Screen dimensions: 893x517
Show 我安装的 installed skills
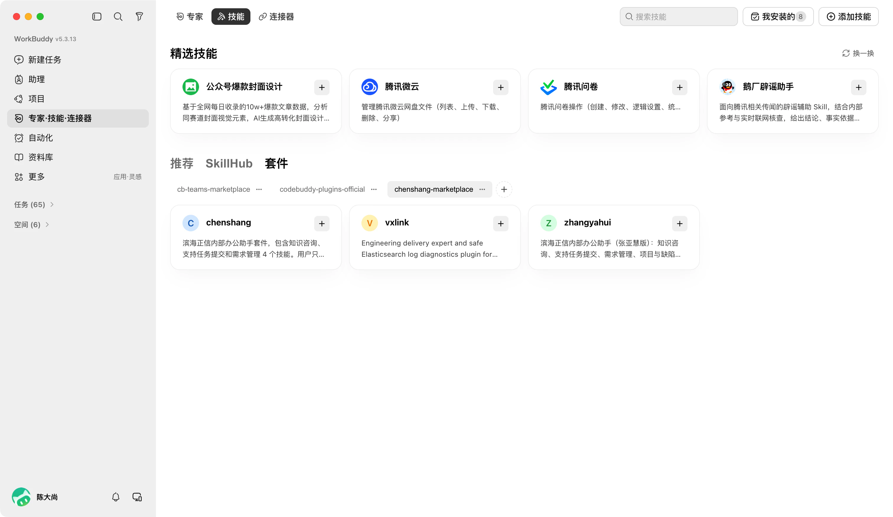(778, 17)
